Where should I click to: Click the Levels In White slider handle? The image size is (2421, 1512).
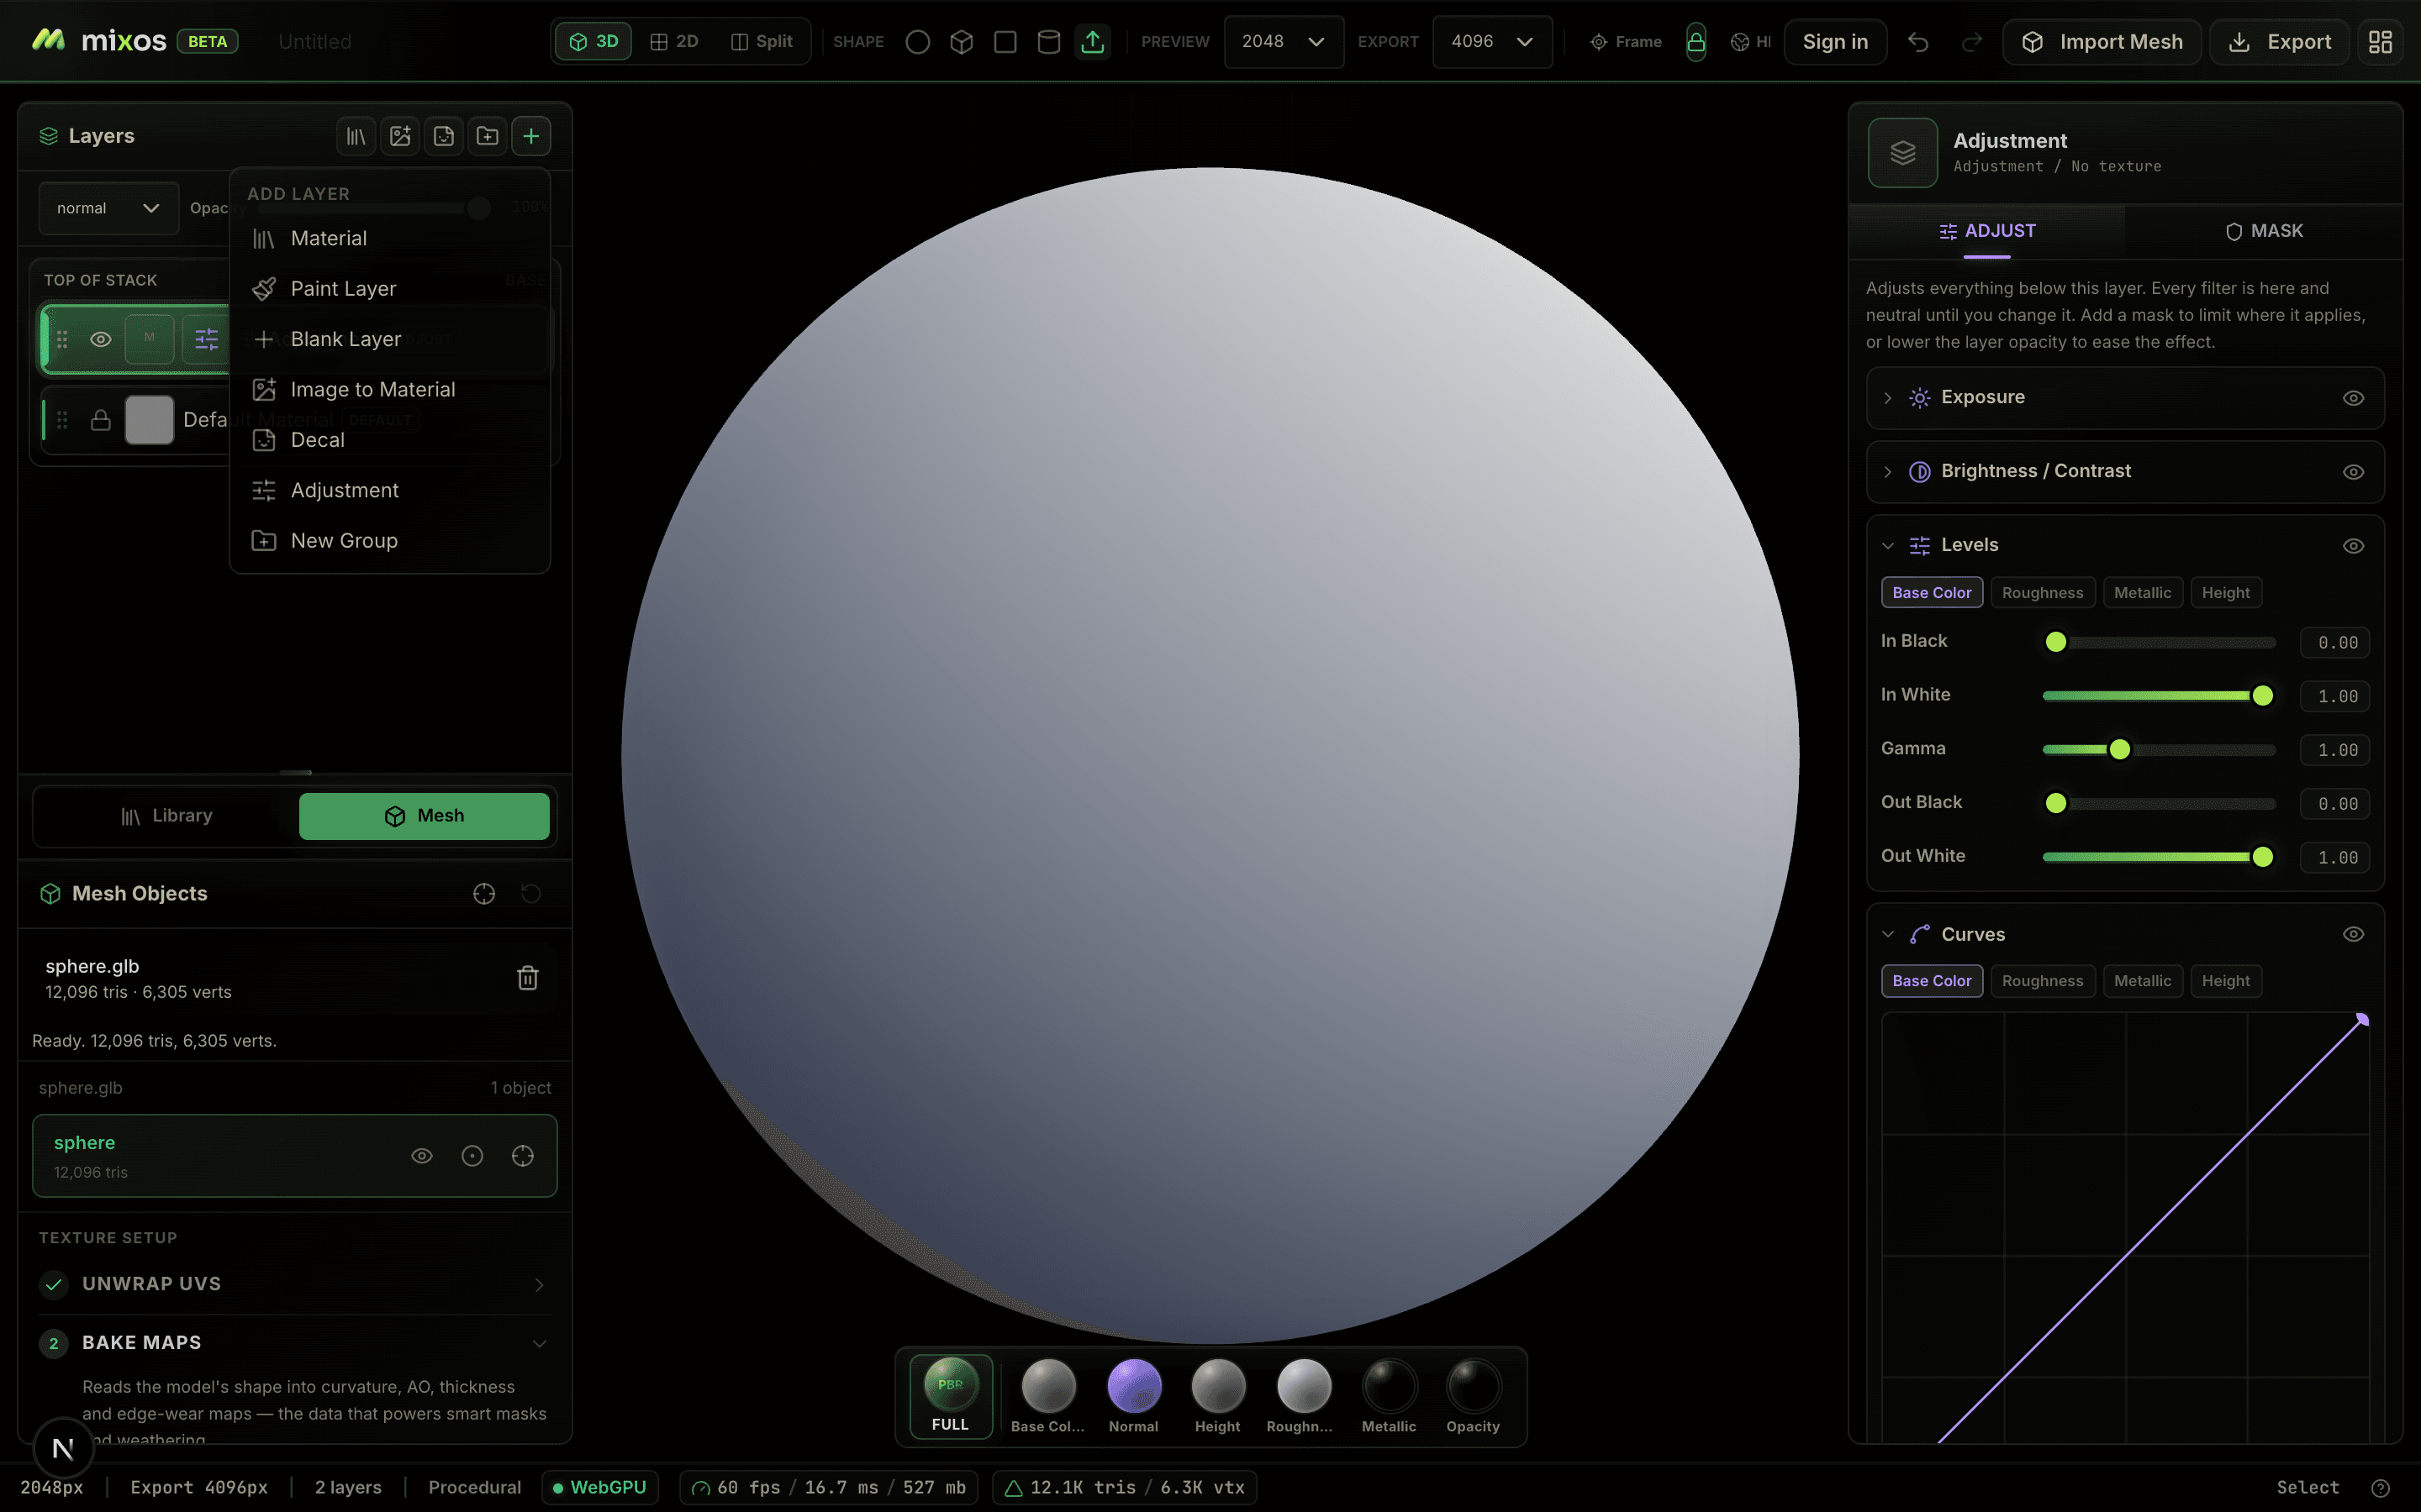[2262, 696]
